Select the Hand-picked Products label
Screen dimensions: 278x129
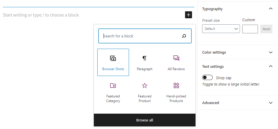click(176, 99)
